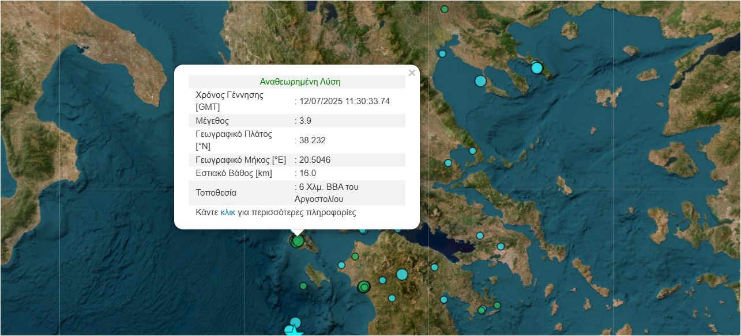Click the southernmost small cyan marker in central Peloponnese
Image resolution: width=741 pixels, height=336 pixels.
point(392,298)
